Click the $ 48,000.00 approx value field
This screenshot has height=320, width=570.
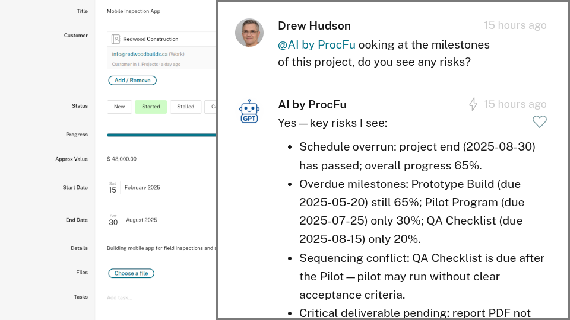[x=122, y=159]
